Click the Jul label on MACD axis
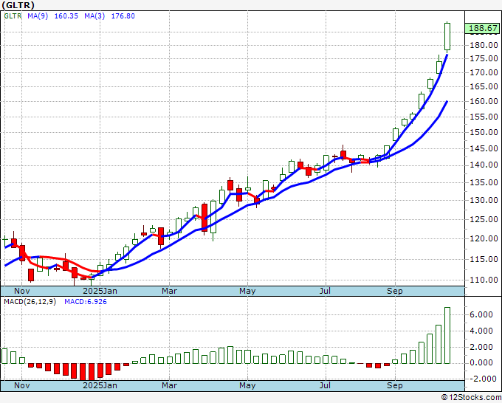This screenshot has height=403, width=502. [326, 385]
